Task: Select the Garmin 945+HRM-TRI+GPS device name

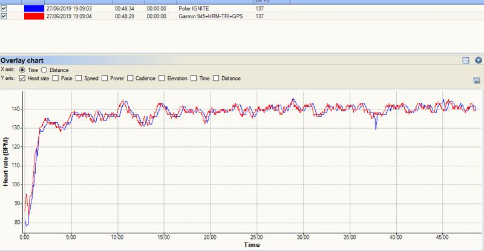Action: pos(211,16)
